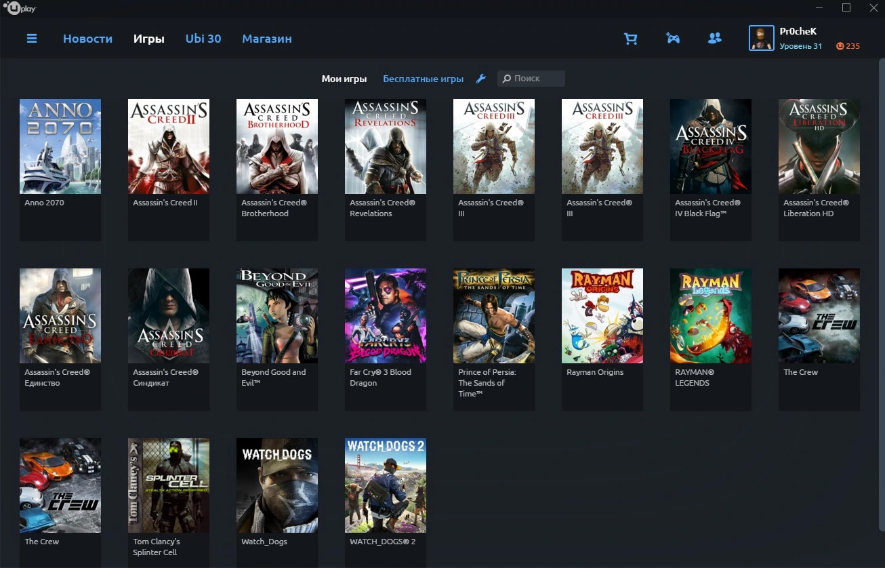Close the Uplay window
This screenshot has height=568, width=885.
[x=873, y=8]
